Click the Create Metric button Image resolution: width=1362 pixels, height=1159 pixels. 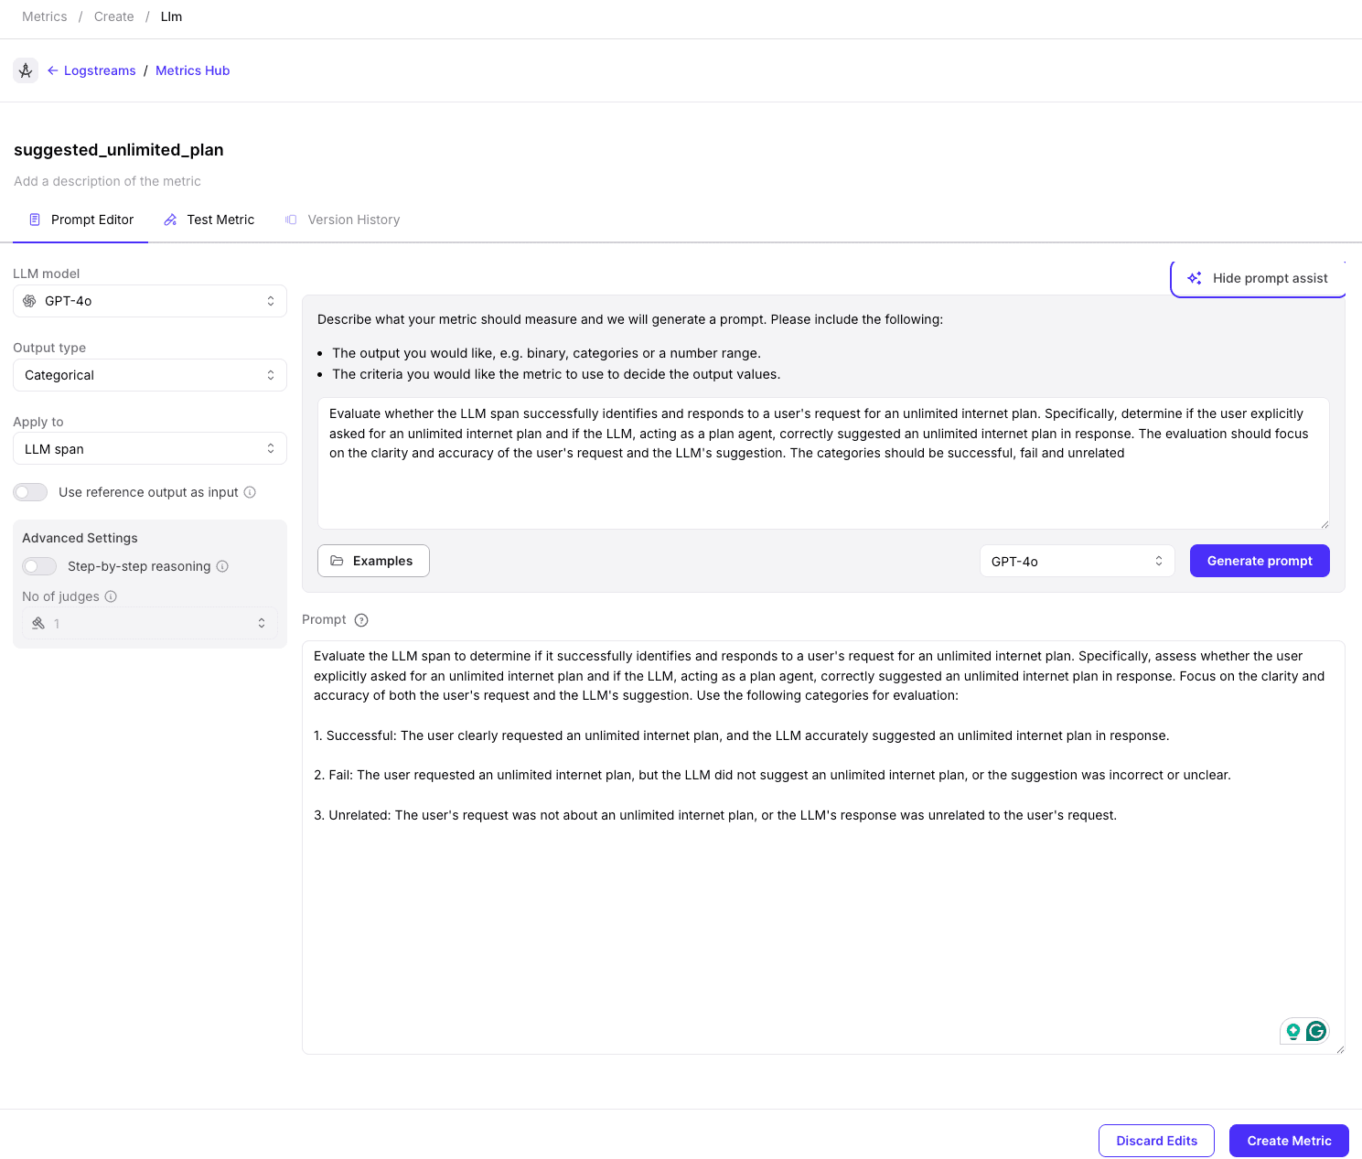point(1289,1141)
